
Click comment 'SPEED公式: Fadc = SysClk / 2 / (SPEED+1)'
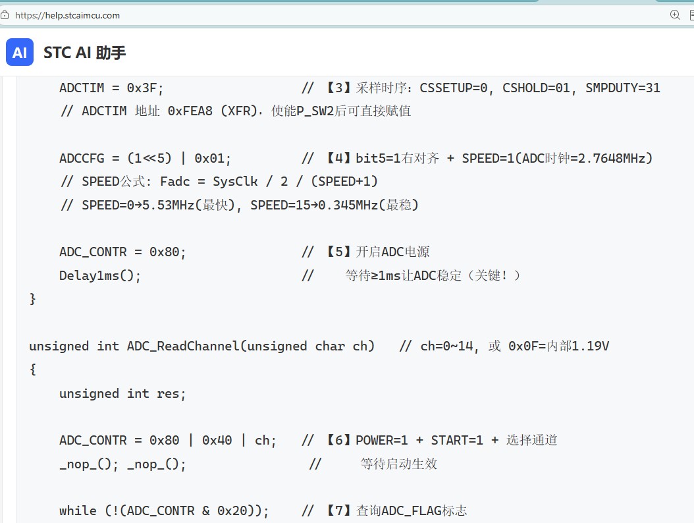point(219,182)
